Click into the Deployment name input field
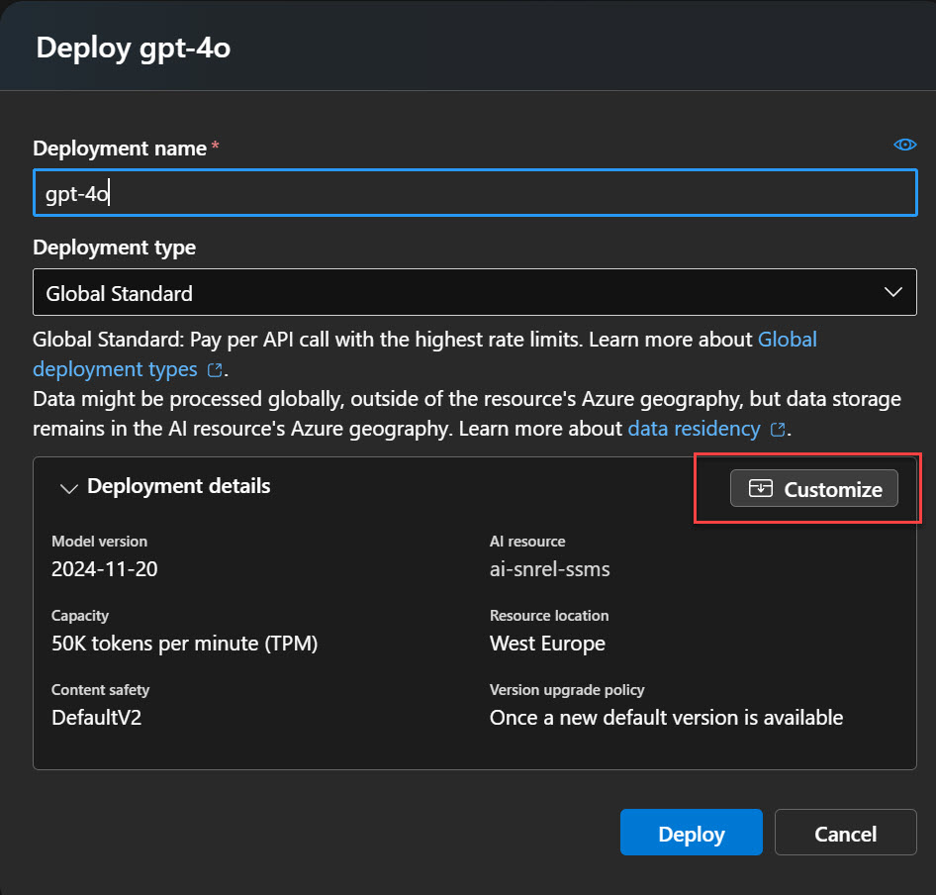This screenshot has height=895, width=936. (x=475, y=193)
